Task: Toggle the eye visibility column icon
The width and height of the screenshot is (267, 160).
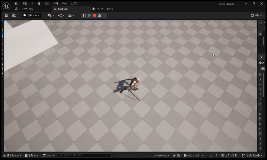Action: tap(260, 34)
